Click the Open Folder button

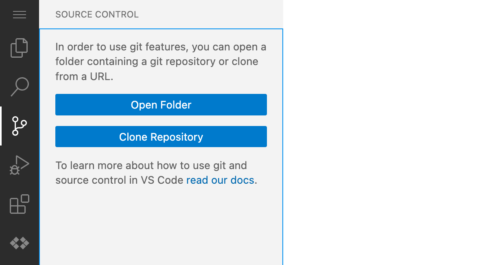161,105
